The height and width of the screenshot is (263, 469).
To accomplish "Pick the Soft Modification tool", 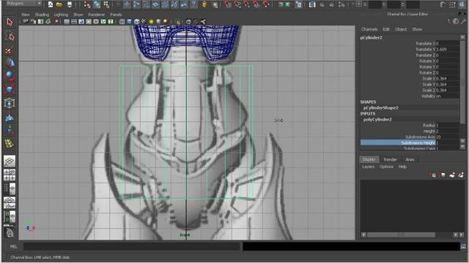I will [x=10, y=117].
